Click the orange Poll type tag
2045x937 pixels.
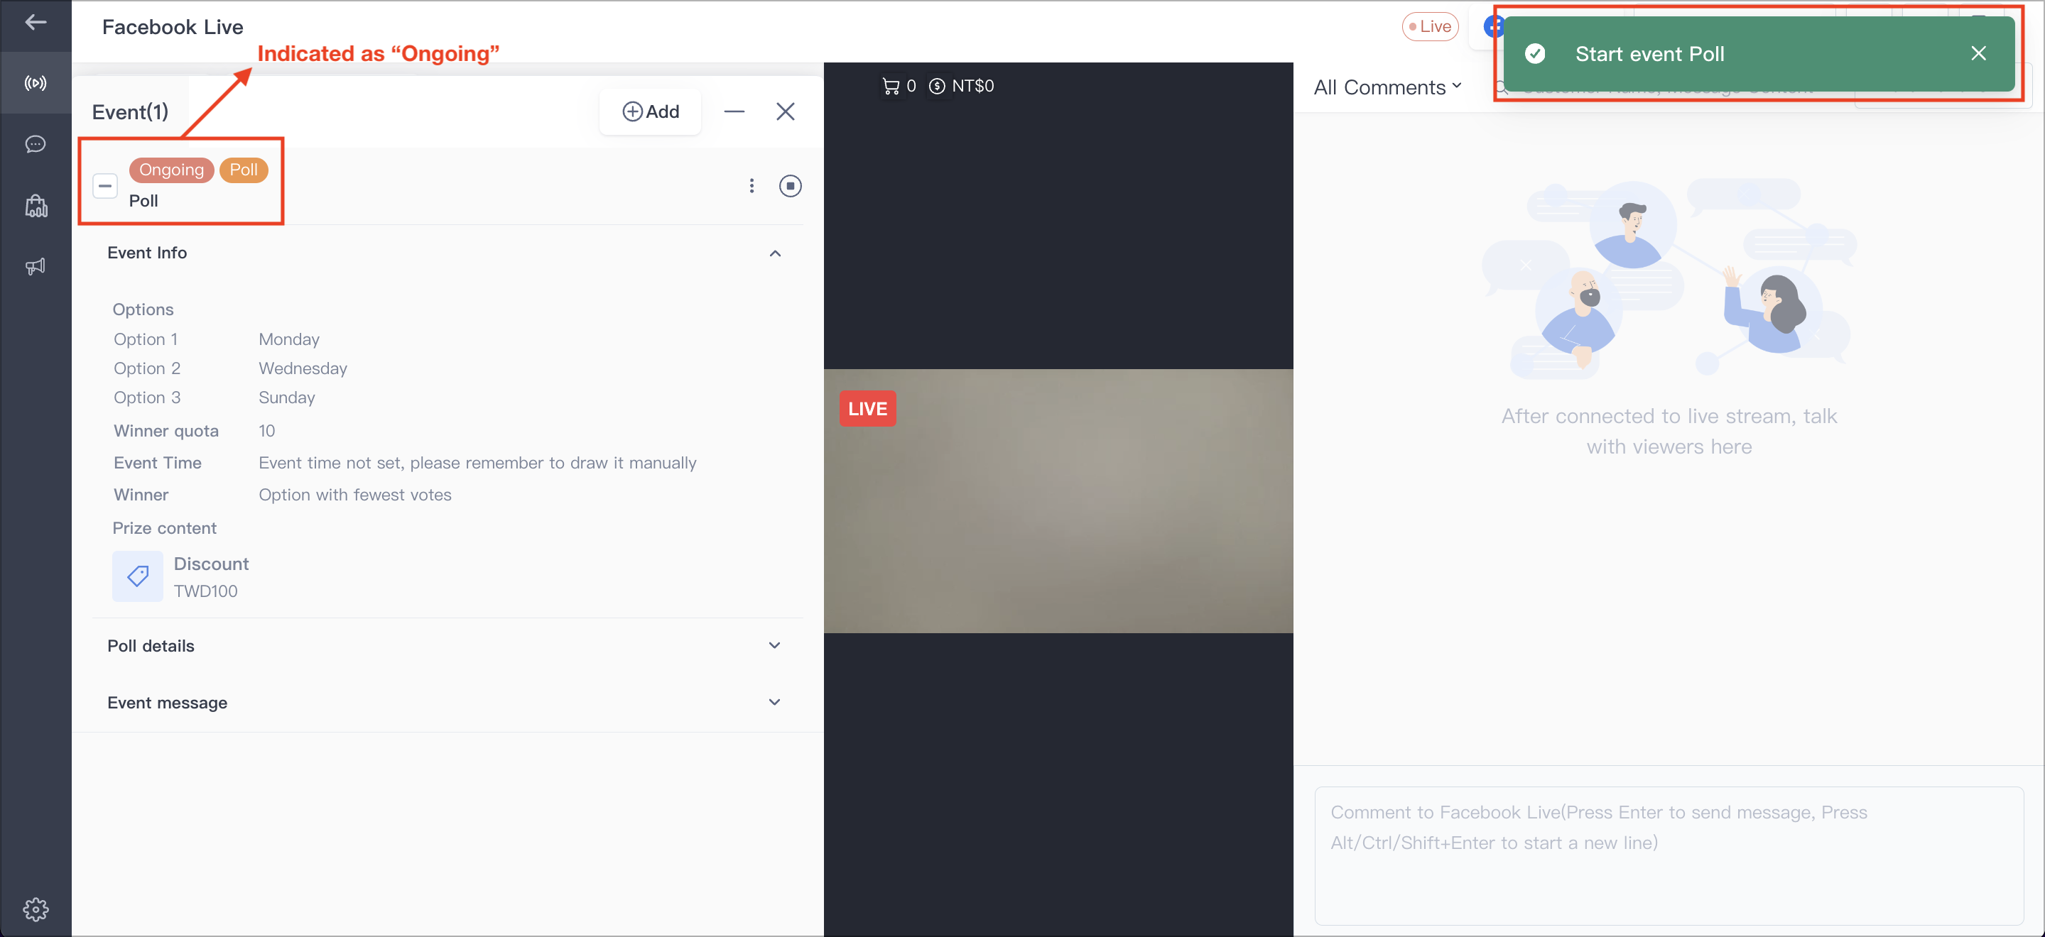(244, 170)
